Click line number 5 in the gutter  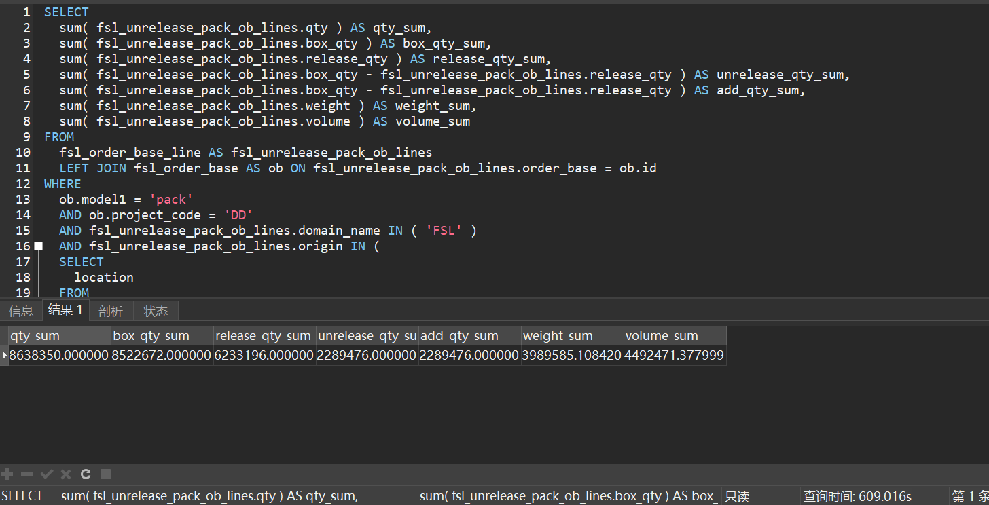26,75
